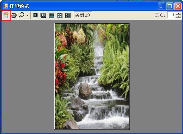183x134 pixels.
Task: Increase page number with up spinner
Action: point(178,13)
